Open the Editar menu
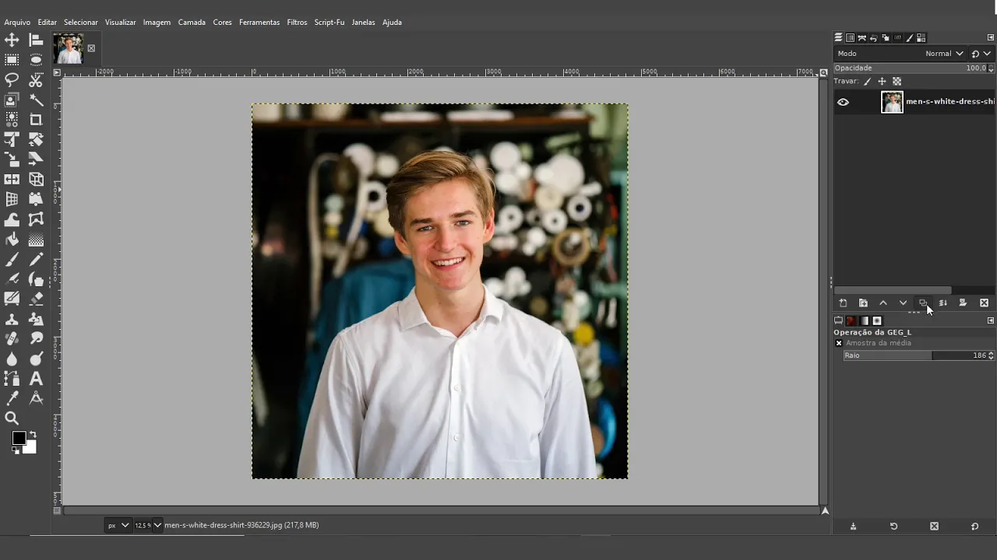997x560 pixels. [48, 23]
